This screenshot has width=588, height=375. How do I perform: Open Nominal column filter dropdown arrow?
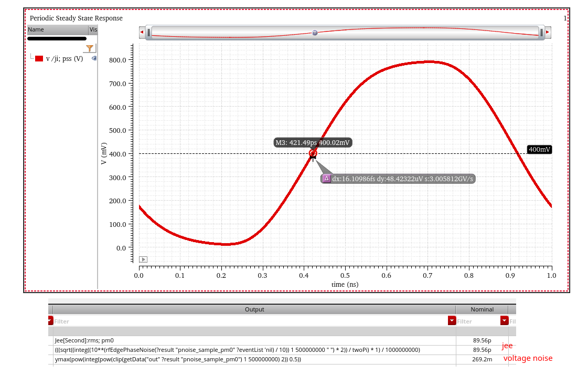point(504,320)
